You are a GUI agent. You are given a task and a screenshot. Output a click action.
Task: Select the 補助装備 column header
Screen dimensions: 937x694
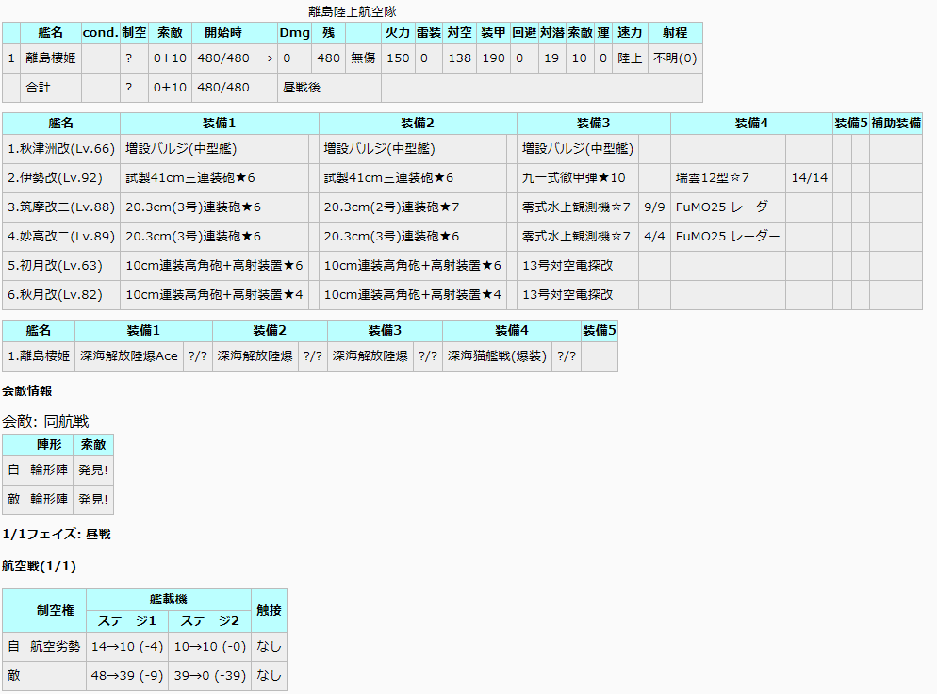[896, 124]
